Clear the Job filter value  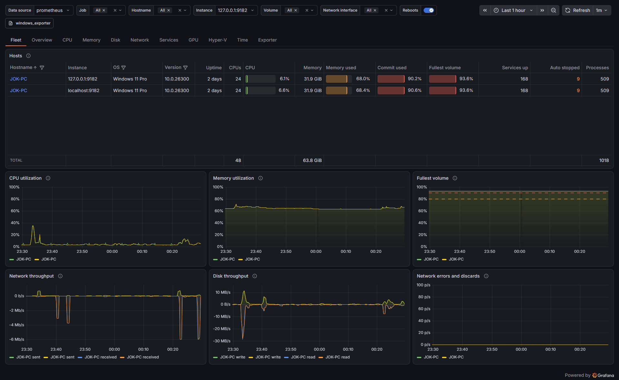[115, 10]
